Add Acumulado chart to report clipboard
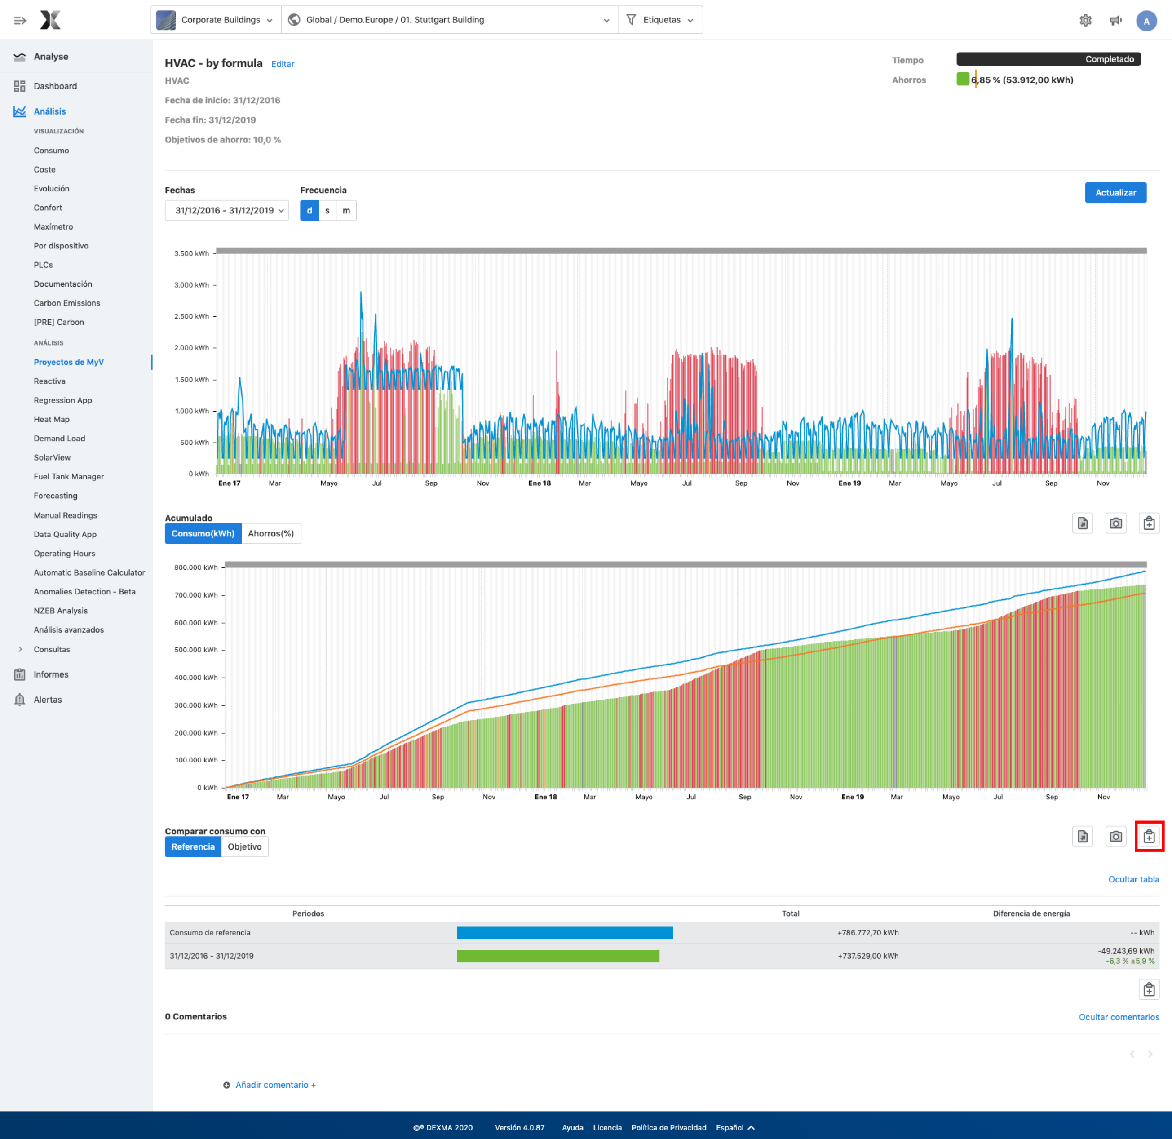Screen dimensions: 1172x1139 (x=1149, y=523)
